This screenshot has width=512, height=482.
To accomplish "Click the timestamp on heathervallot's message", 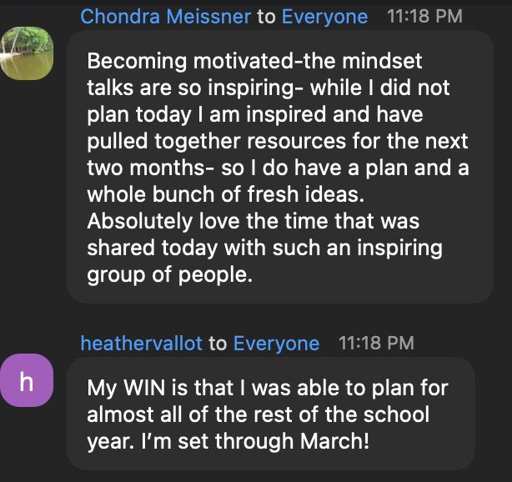I will tap(376, 344).
